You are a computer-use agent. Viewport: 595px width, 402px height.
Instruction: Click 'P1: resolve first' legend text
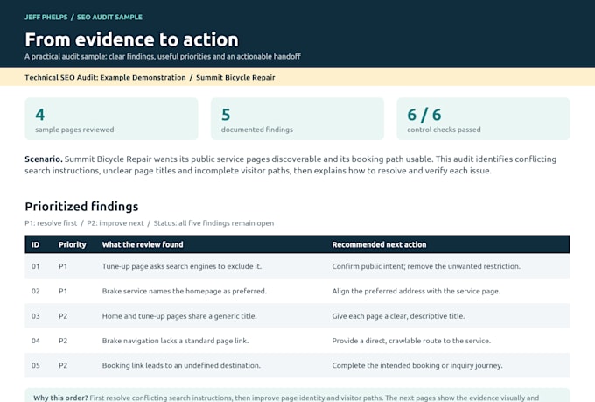[51, 223]
